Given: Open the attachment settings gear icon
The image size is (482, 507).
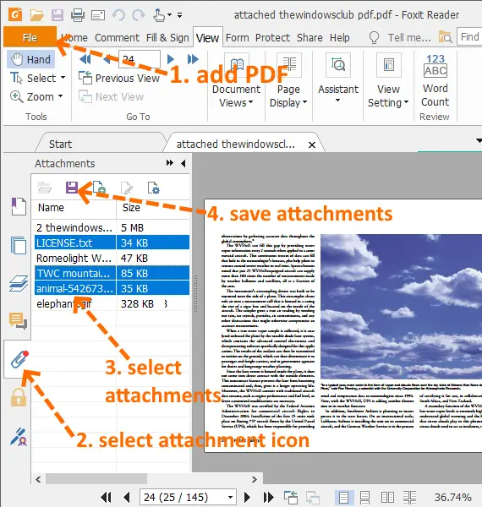Looking at the screenshot, I should [153, 188].
